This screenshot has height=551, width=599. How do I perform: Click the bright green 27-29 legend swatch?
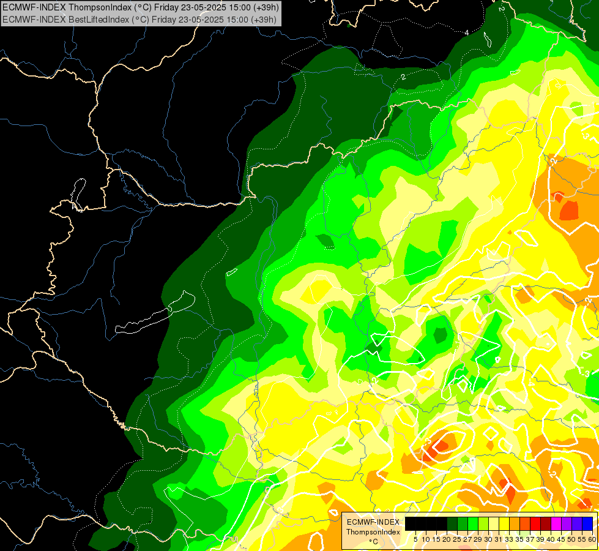[473, 524]
